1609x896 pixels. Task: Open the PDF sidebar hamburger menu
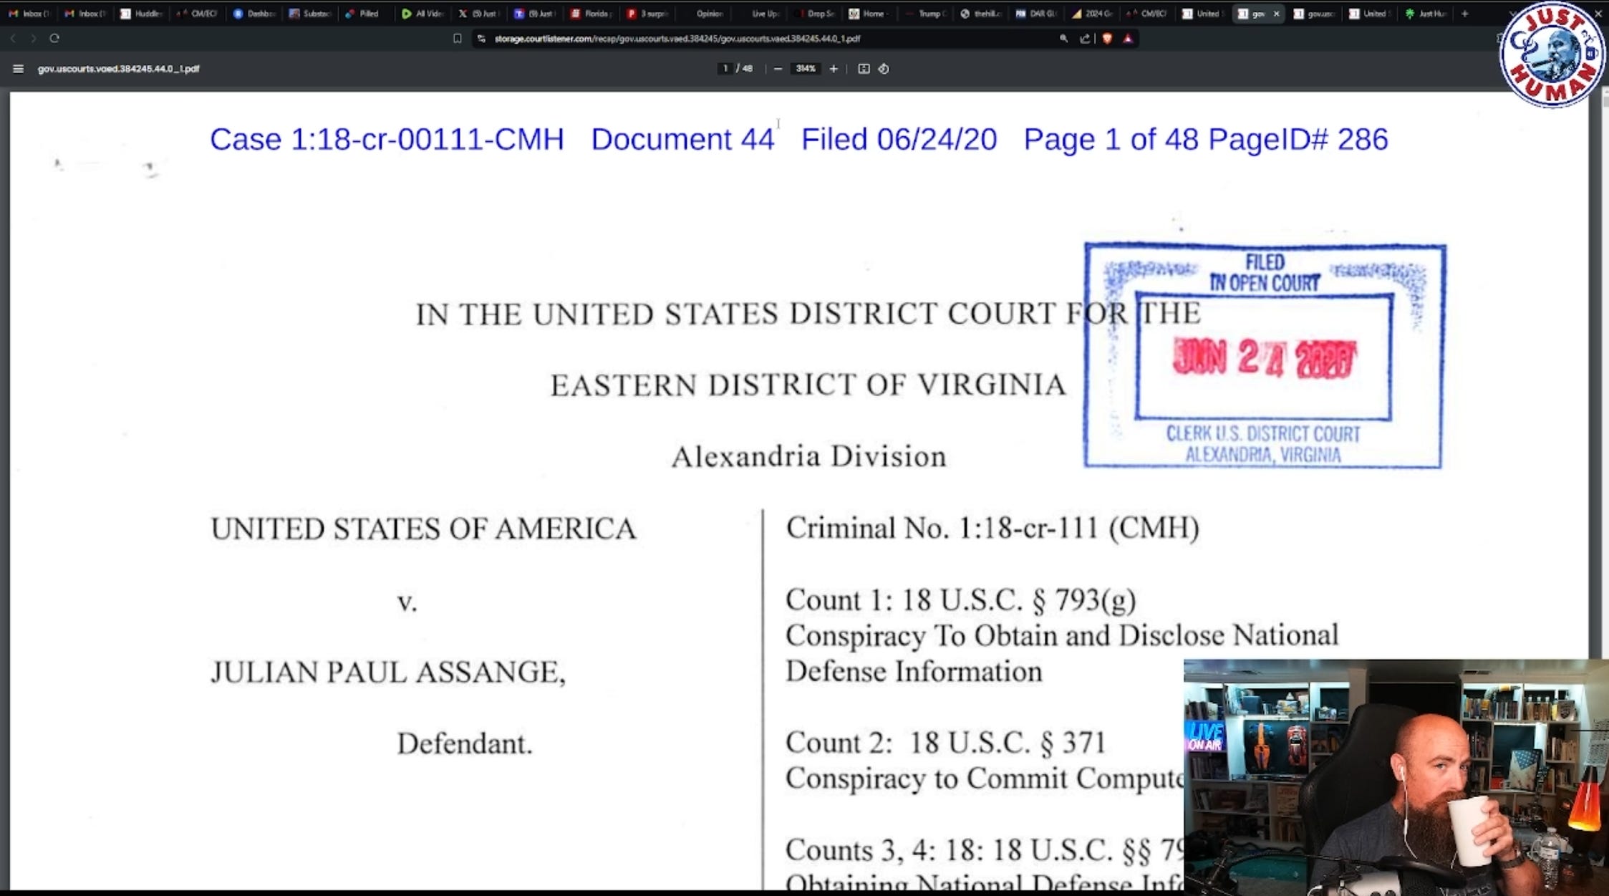point(19,69)
